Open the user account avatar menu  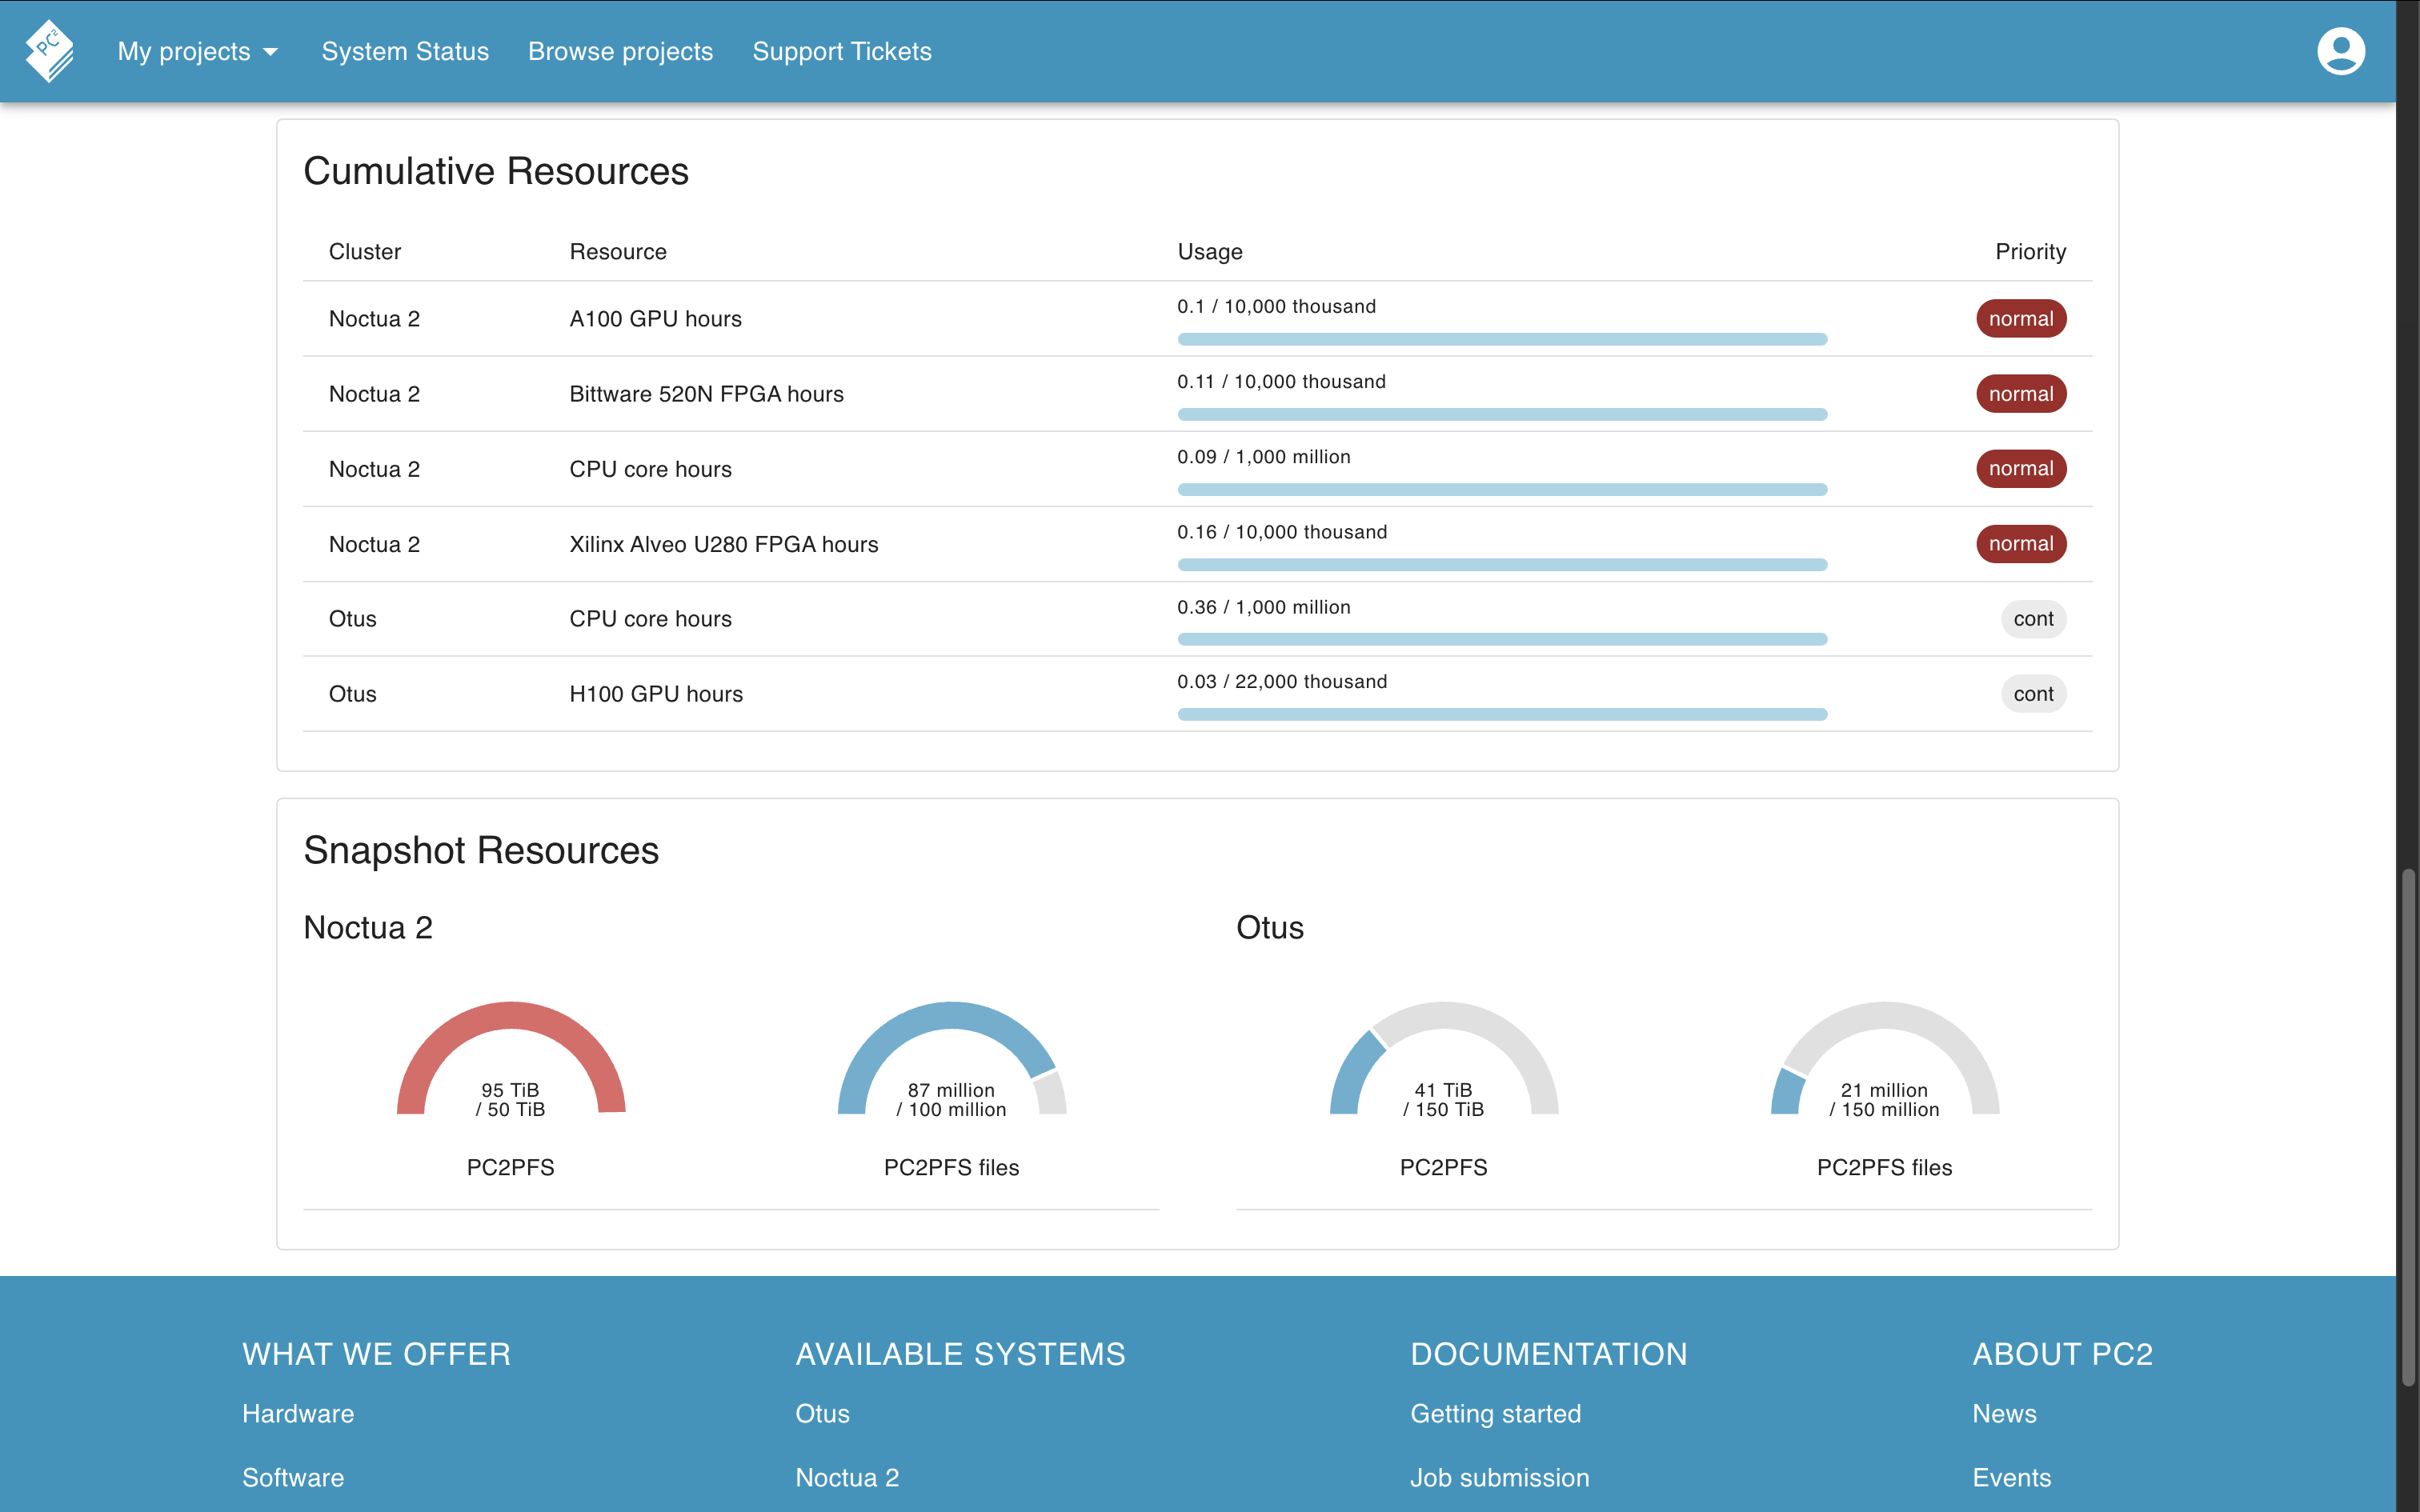point(2340,51)
